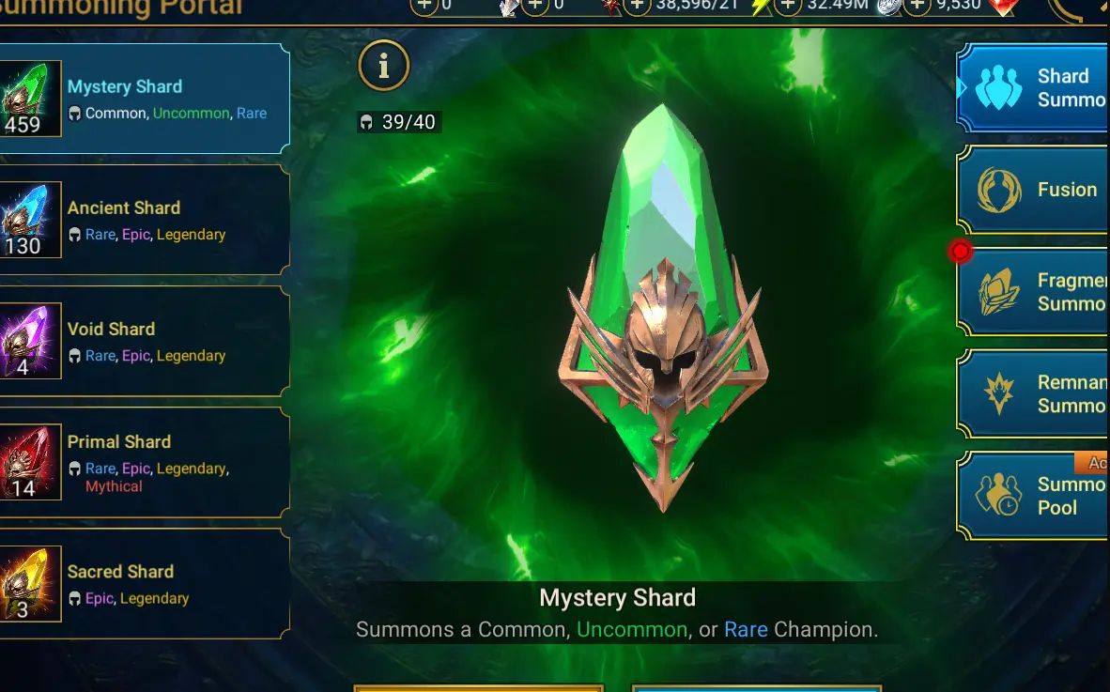Choose the Primal Shard list entry
Screen dimensions: 1110x692
pos(144,463)
